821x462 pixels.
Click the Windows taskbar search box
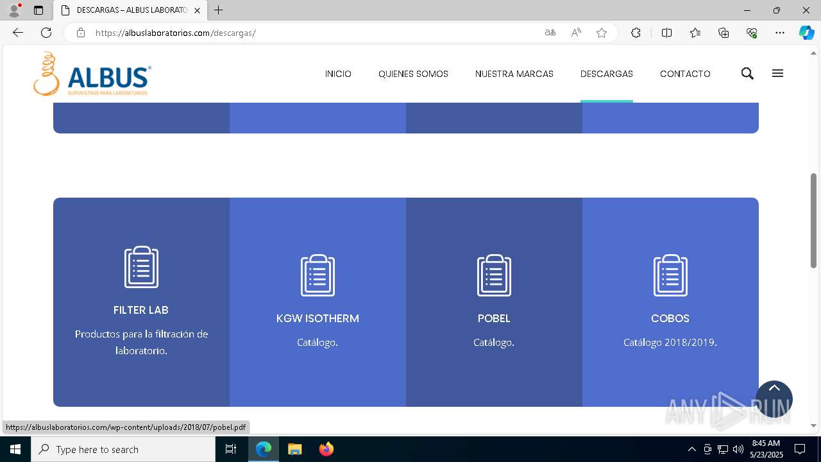(x=123, y=449)
